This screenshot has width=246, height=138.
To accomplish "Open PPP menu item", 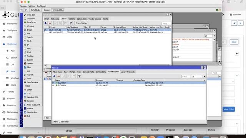I will tap(28, 34).
